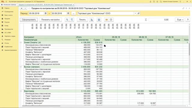The width and height of the screenshot is (192, 108).
Task: Click total sum cell 638 919
Action: 97,43
